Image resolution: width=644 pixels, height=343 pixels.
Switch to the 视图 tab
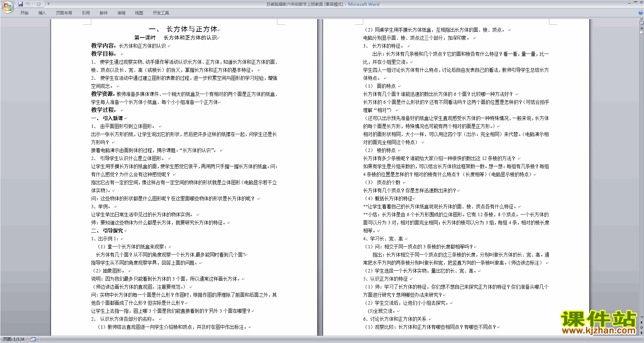(x=139, y=13)
